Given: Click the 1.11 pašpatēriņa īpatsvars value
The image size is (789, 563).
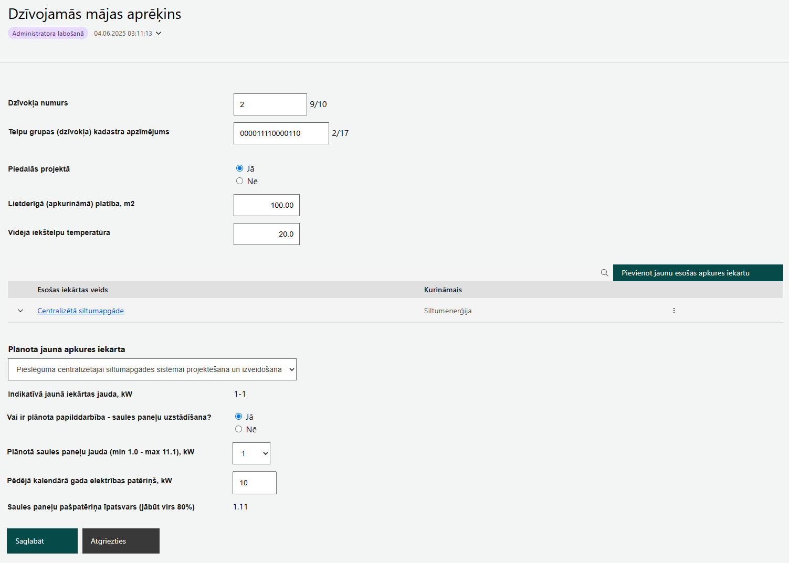Looking at the screenshot, I should point(240,507).
